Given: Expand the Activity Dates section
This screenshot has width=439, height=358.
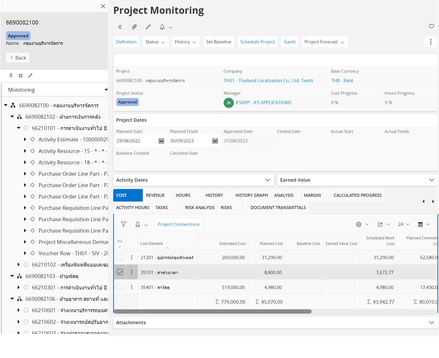Looking at the screenshot, I should (193, 180).
